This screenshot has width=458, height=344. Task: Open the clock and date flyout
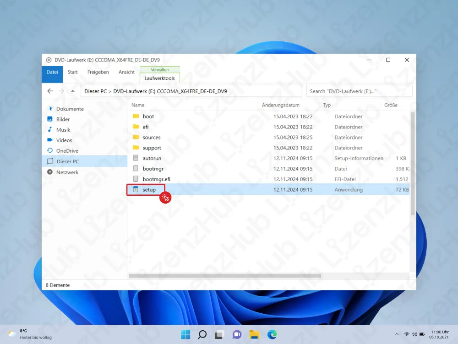tap(439, 334)
